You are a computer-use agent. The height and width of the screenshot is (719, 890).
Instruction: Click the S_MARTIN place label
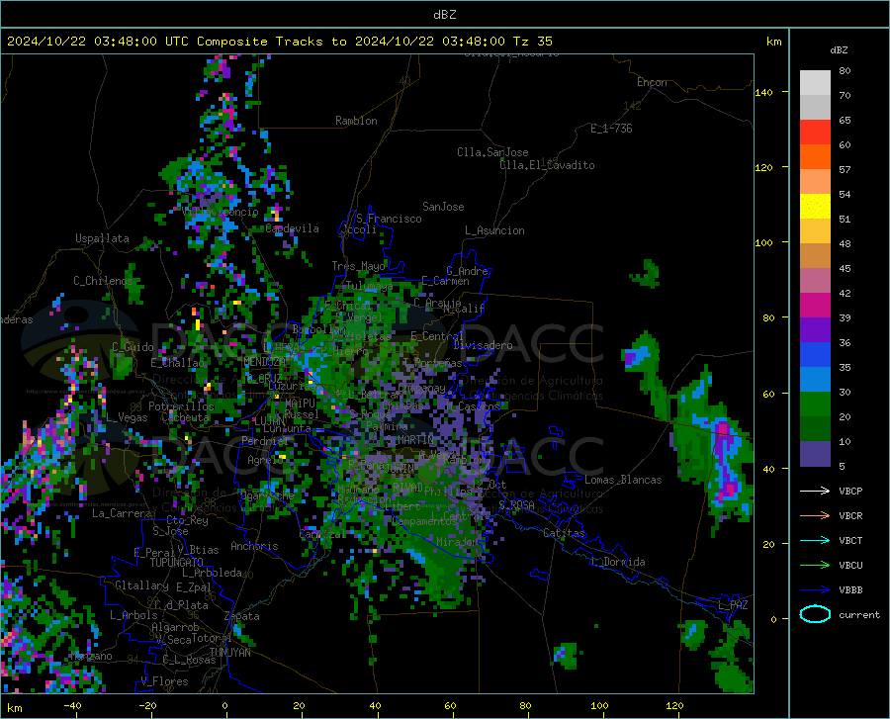409,440
